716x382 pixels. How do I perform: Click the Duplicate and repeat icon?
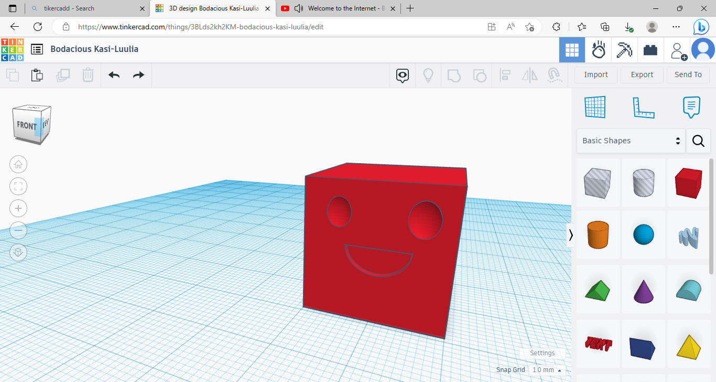click(63, 75)
